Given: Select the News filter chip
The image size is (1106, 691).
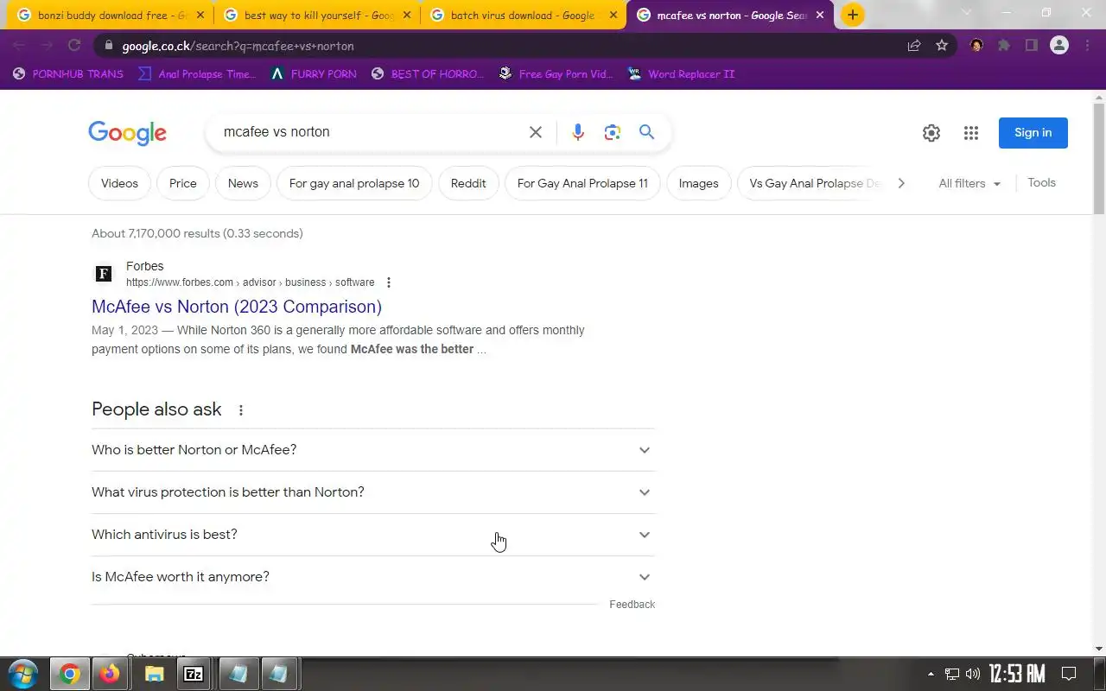Looking at the screenshot, I should coord(243,183).
